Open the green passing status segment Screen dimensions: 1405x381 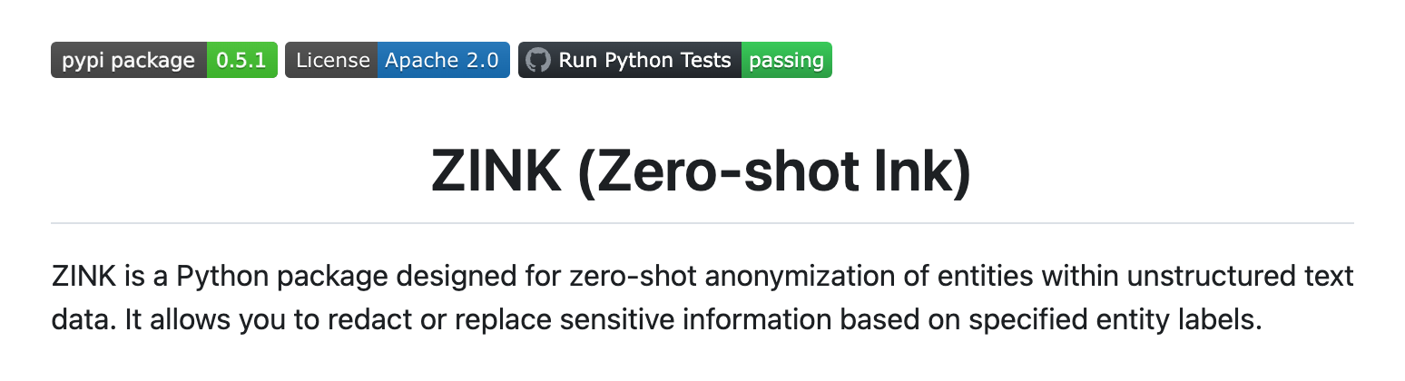(786, 61)
